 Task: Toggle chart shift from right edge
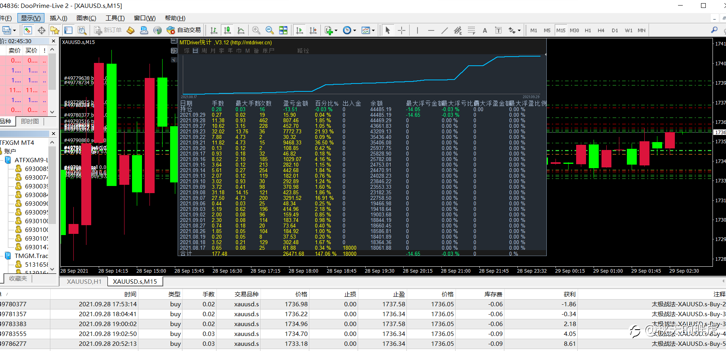tap(313, 30)
